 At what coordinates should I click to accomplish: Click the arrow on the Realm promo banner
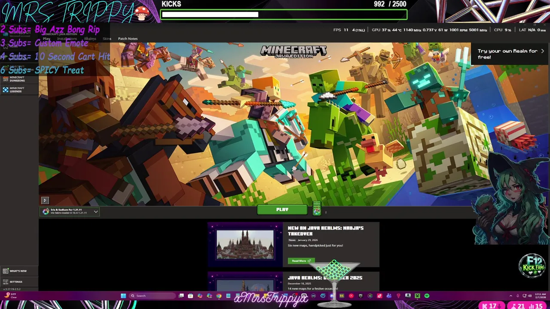(542, 51)
